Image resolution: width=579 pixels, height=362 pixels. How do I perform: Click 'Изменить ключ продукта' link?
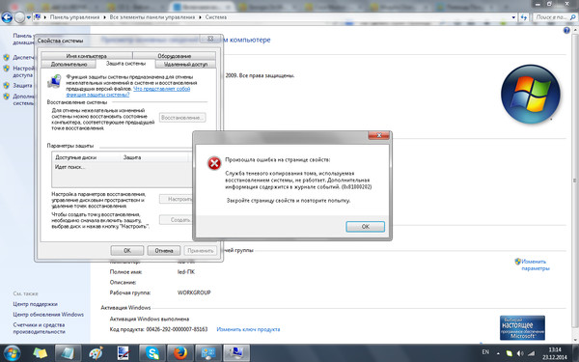coord(248,329)
